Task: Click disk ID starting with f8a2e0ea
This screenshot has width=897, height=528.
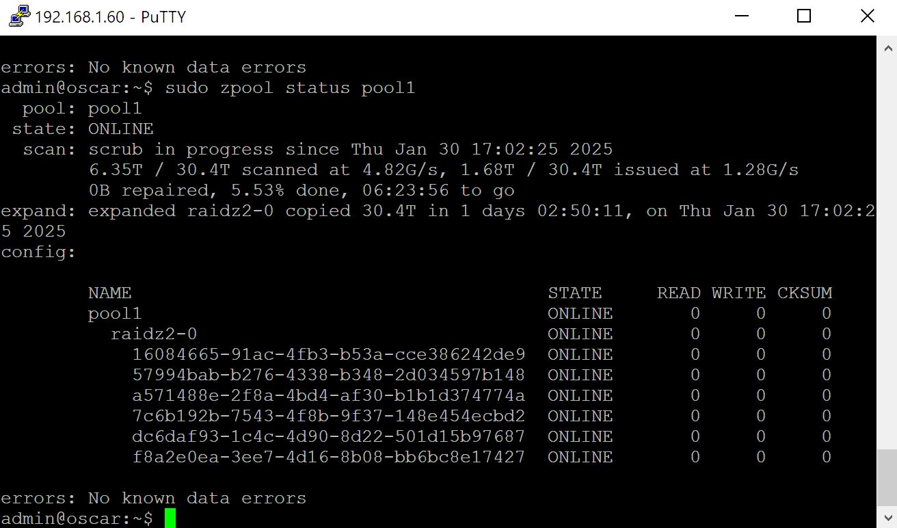Action: tap(328, 457)
